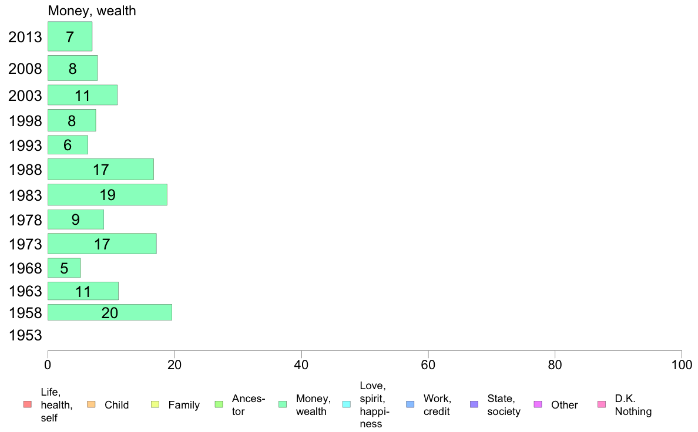Click the 1953 year label
The image size is (698, 432).
pyautogui.click(x=25, y=335)
